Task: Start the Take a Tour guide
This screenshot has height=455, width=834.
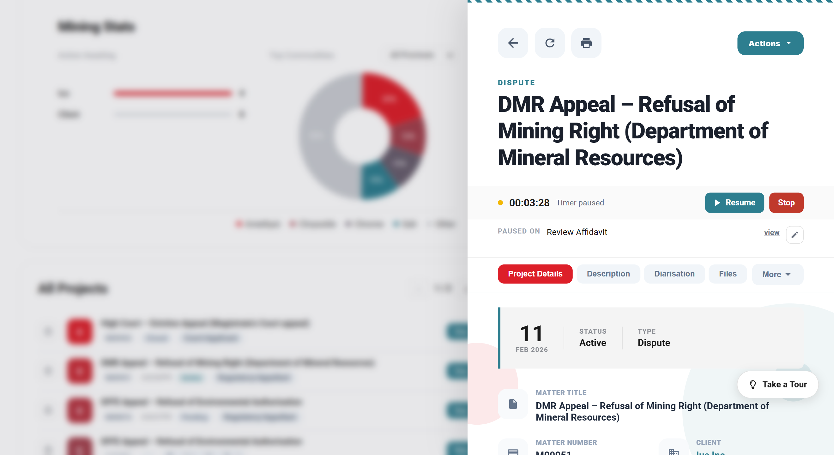Action: point(778,385)
